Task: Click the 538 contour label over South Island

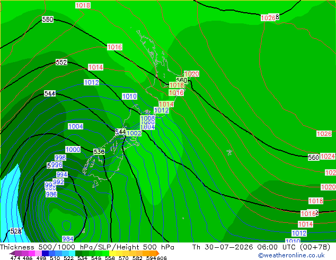Action: 99,152
